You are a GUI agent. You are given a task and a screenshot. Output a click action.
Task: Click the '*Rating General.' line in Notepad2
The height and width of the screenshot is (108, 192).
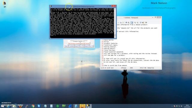[110, 47]
